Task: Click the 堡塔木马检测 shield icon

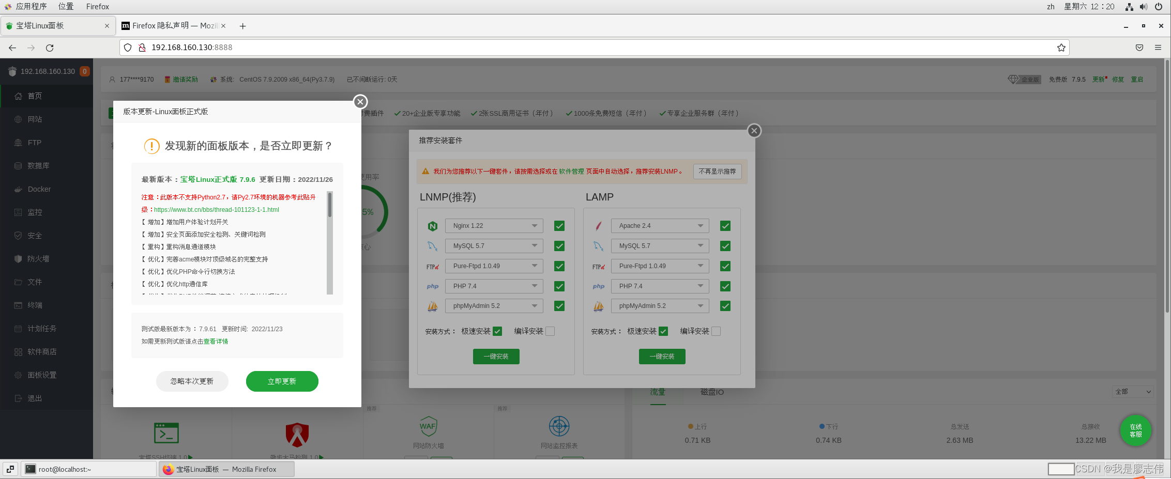Action: pyautogui.click(x=297, y=435)
